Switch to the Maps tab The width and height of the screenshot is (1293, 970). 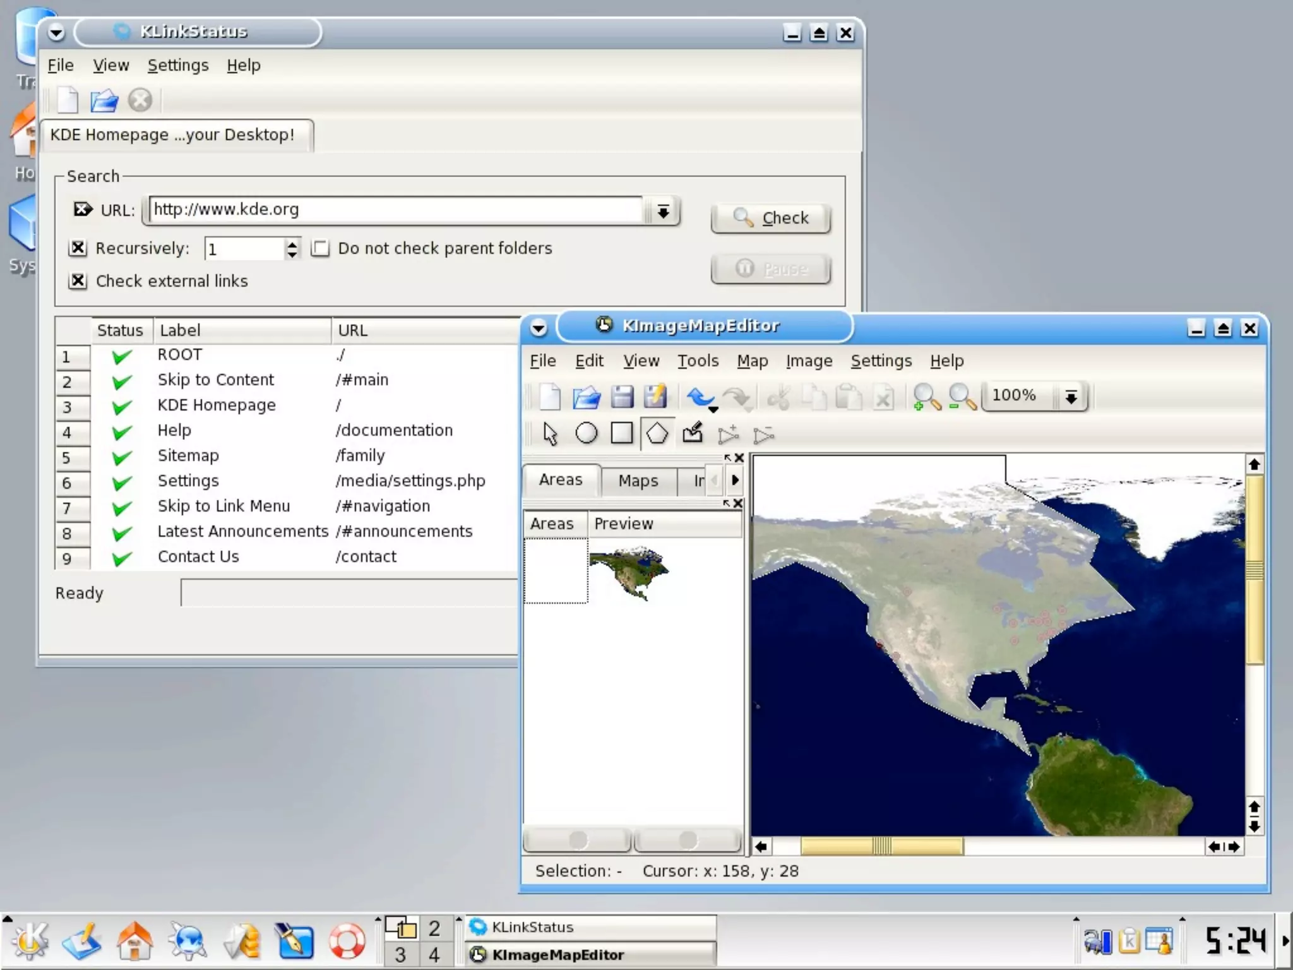click(638, 481)
